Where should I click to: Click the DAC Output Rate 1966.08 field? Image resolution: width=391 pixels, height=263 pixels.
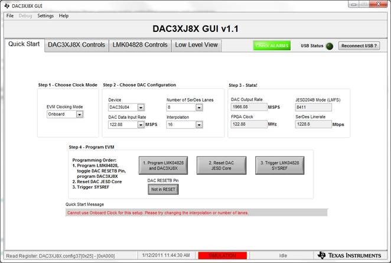click(x=249, y=107)
